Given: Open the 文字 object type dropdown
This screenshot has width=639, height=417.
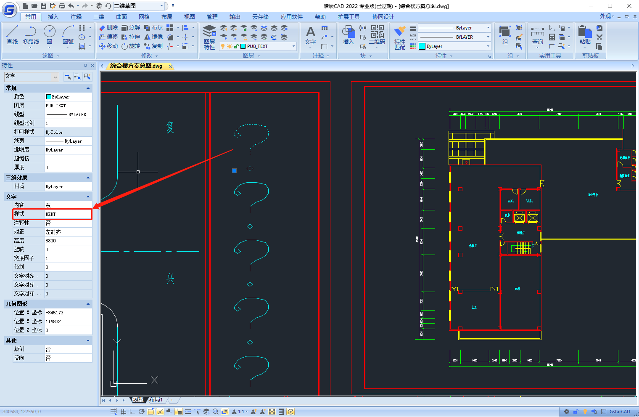Looking at the screenshot, I should tap(55, 77).
